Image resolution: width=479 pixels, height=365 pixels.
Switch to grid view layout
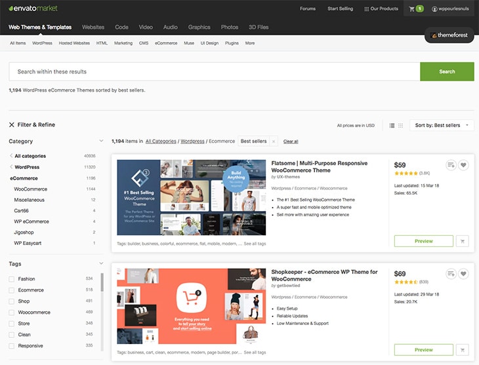click(400, 125)
